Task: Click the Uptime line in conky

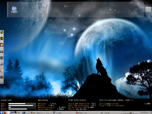Action: [77, 109]
